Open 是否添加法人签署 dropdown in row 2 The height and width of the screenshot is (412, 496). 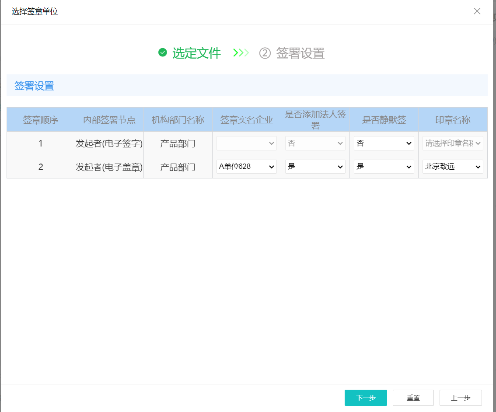click(315, 167)
